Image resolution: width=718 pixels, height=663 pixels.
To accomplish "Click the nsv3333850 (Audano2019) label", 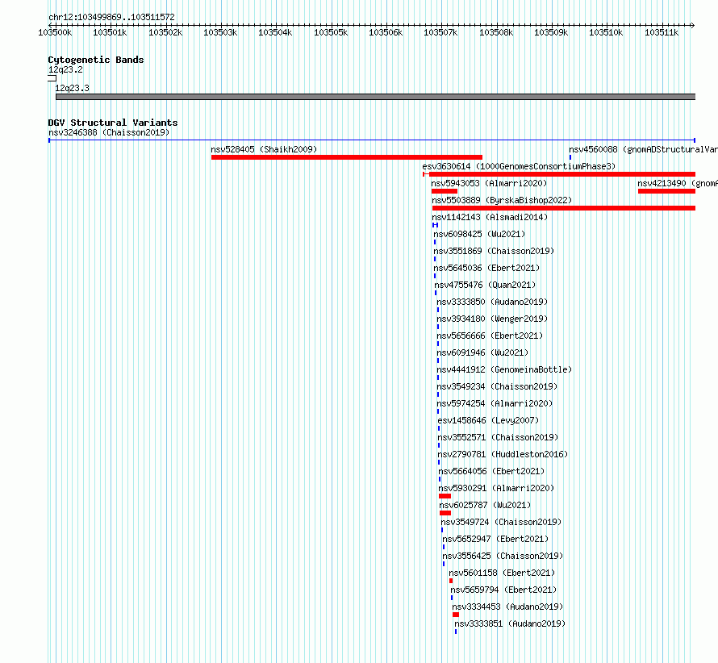I will pos(492,302).
